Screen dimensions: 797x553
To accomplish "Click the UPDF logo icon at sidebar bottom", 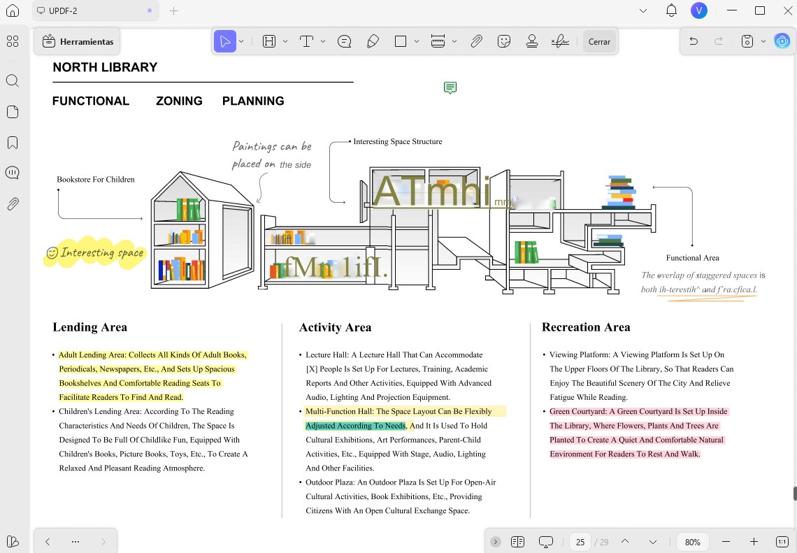I will [x=13, y=541].
